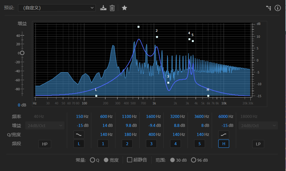Expand the high-pass 24dB/Oct slope dropdown
Image resolution: width=286 pixels, height=171 pixels.
[x=45, y=125]
